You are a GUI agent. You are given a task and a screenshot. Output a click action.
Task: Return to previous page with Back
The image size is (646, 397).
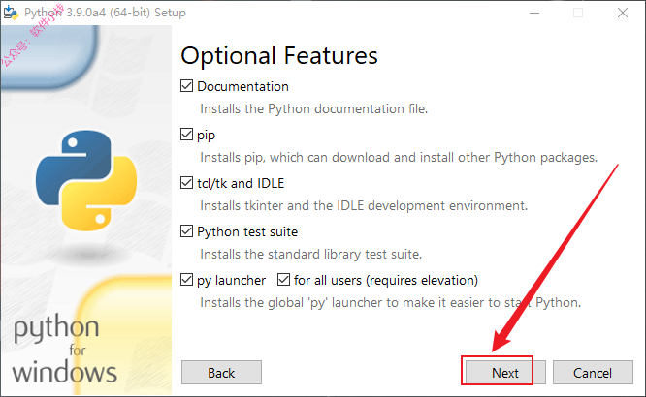coord(221,373)
